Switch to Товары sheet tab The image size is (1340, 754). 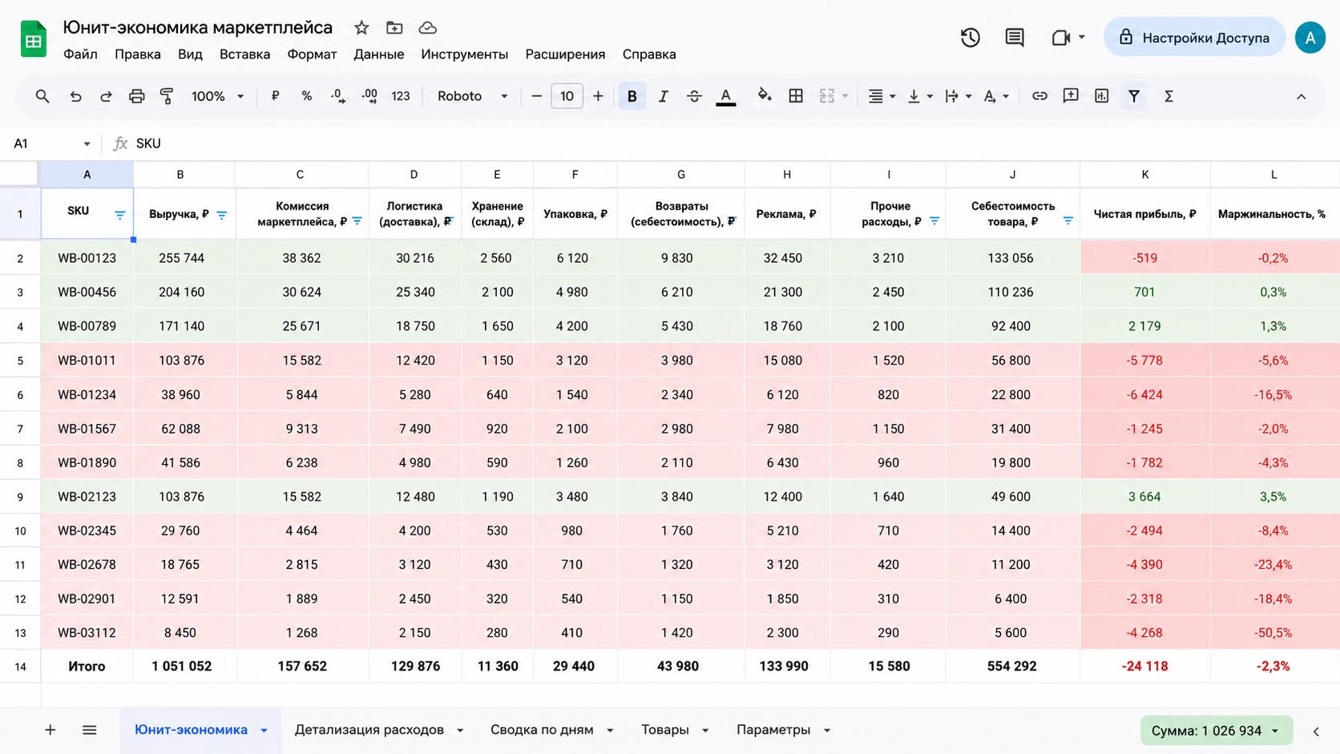[x=665, y=730]
